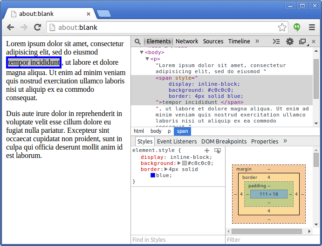This screenshot has height=246, width=322.
Task: Click the box model scroll right arrow
Action: [309, 231]
